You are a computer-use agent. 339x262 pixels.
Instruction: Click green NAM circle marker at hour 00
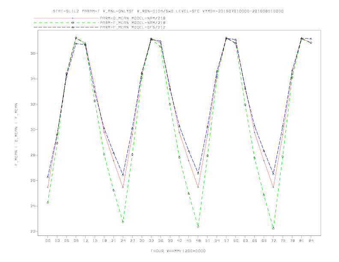click(x=48, y=203)
